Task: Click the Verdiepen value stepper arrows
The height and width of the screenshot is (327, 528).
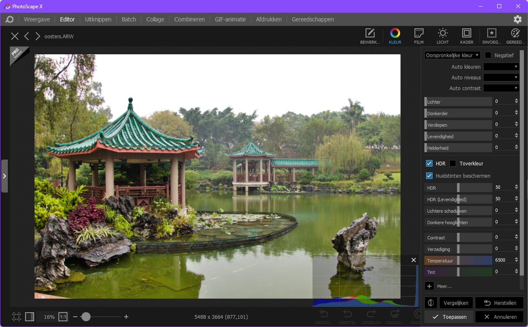Action: pos(516,124)
